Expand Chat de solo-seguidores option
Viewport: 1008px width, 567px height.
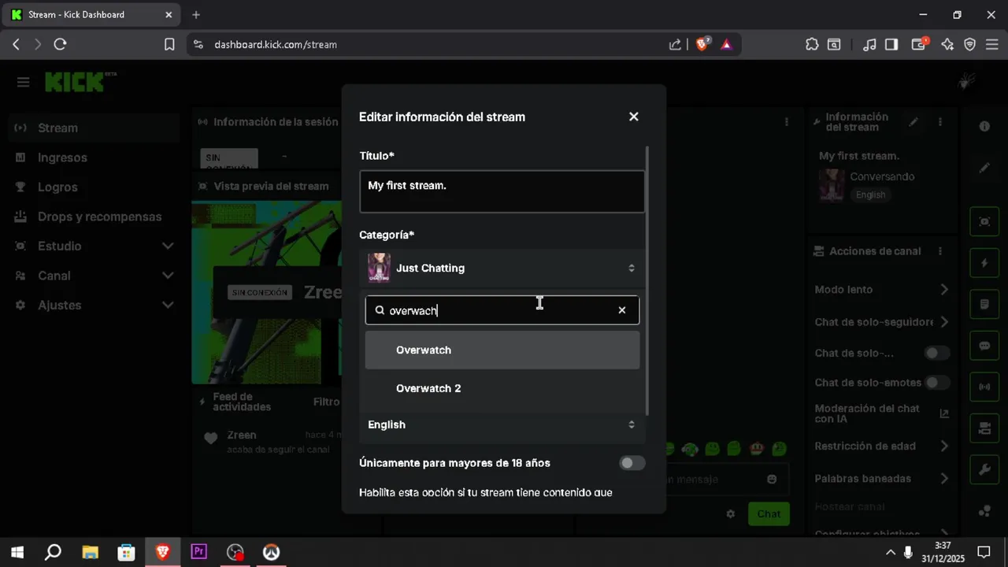(881, 322)
